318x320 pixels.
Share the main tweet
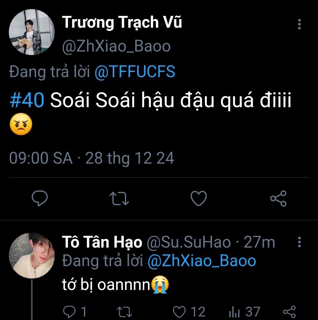(x=278, y=199)
